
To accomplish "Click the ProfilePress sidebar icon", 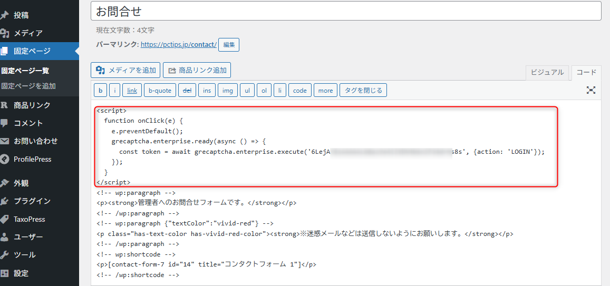I will point(5,159).
